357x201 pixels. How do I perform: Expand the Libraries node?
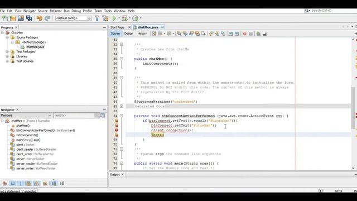tap(7, 56)
